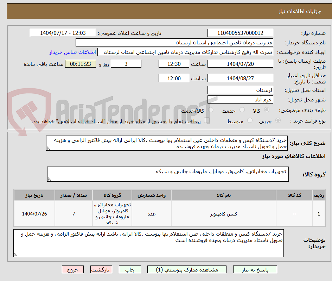
Task: Click the 00:11:23 countdown timer
Action: point(80,64)
